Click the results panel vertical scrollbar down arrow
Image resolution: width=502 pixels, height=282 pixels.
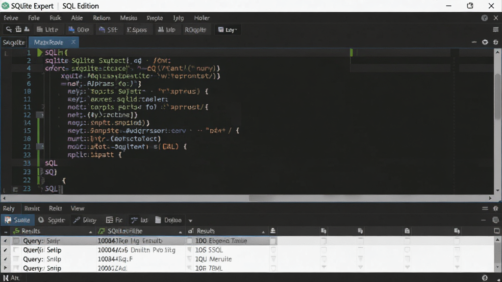coord(497,266)
